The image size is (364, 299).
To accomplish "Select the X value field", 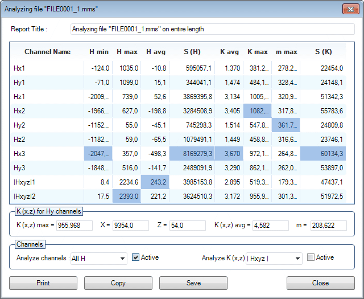I will (x=130, y=226).
